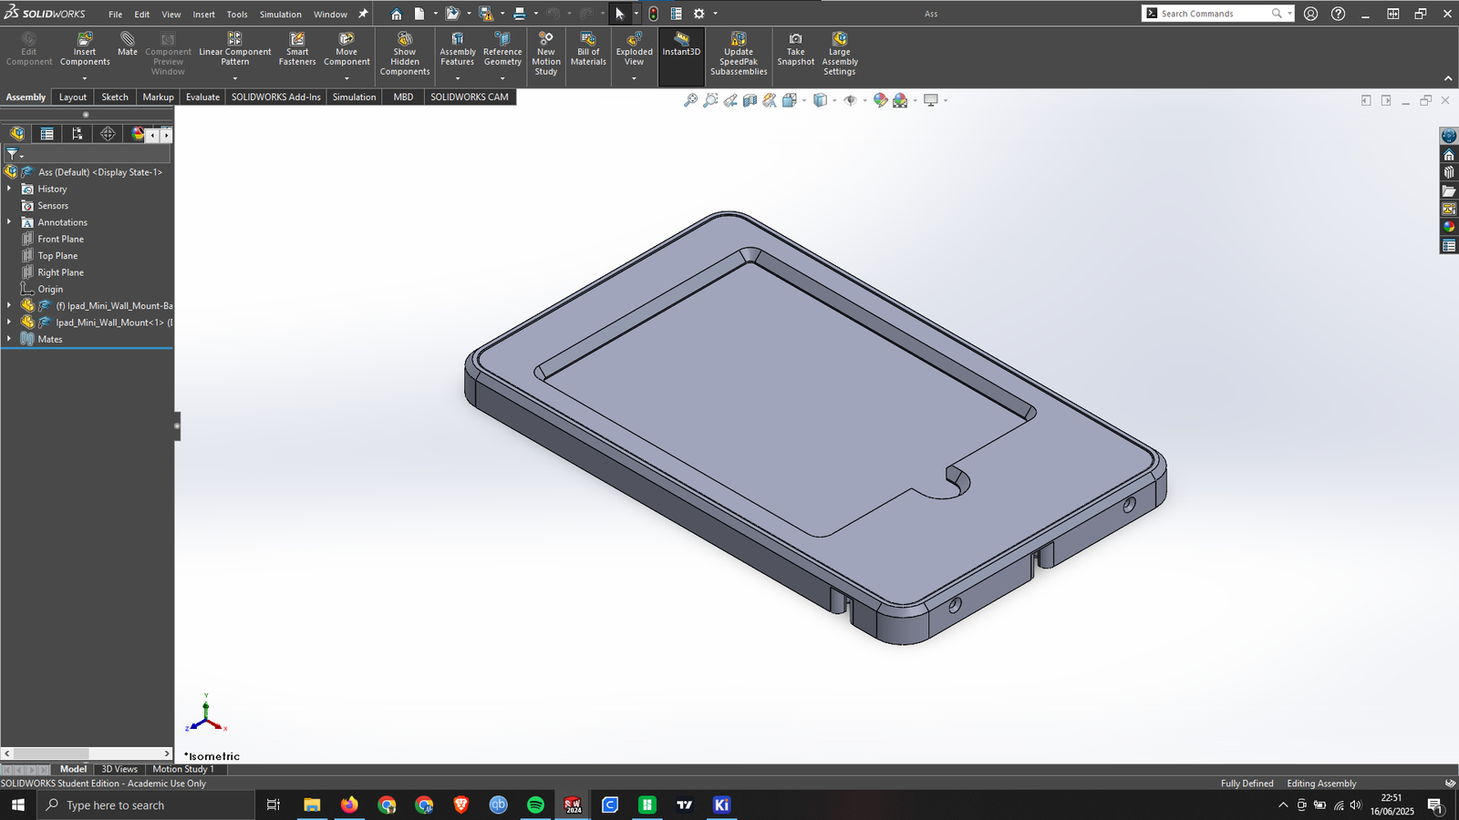The image size is (1459, 820).
Task: Open the ConfigurationManager tab icon
Action: click(x=78, y=134)
